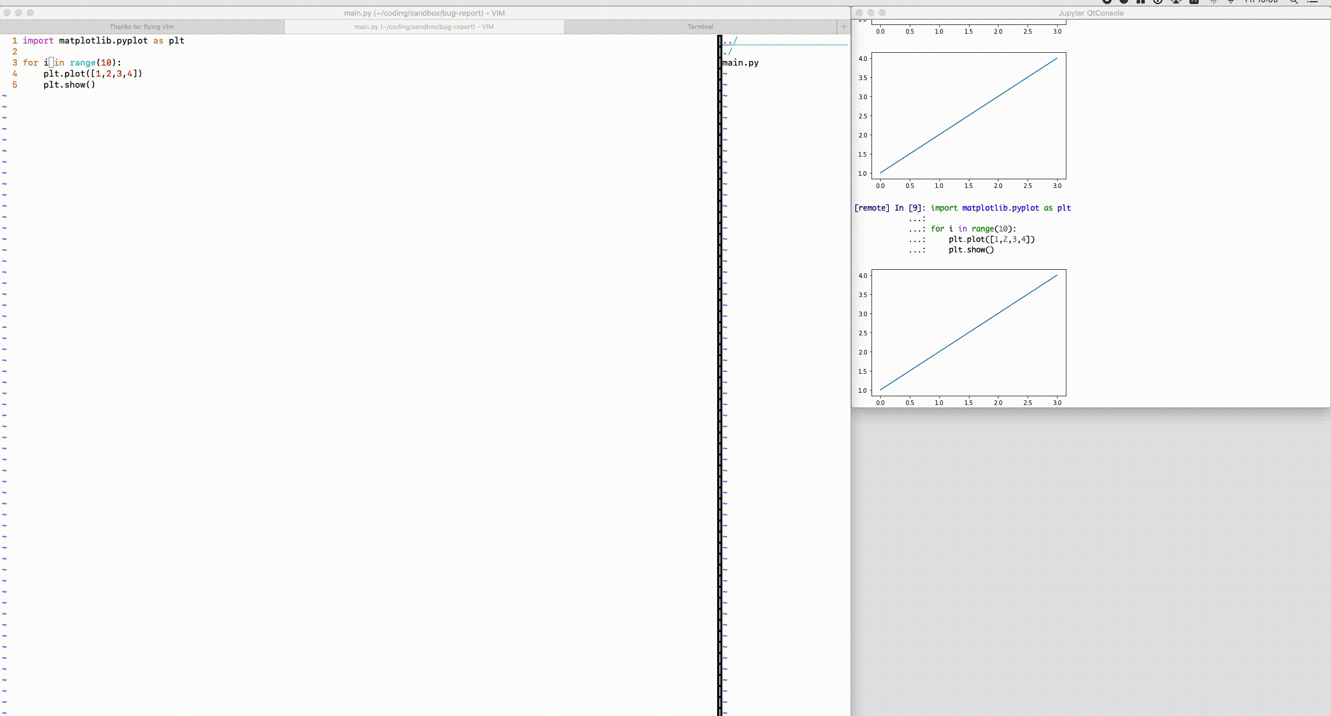Open a new tab with plus button
1331x716 pixels.
coord(843,27)
